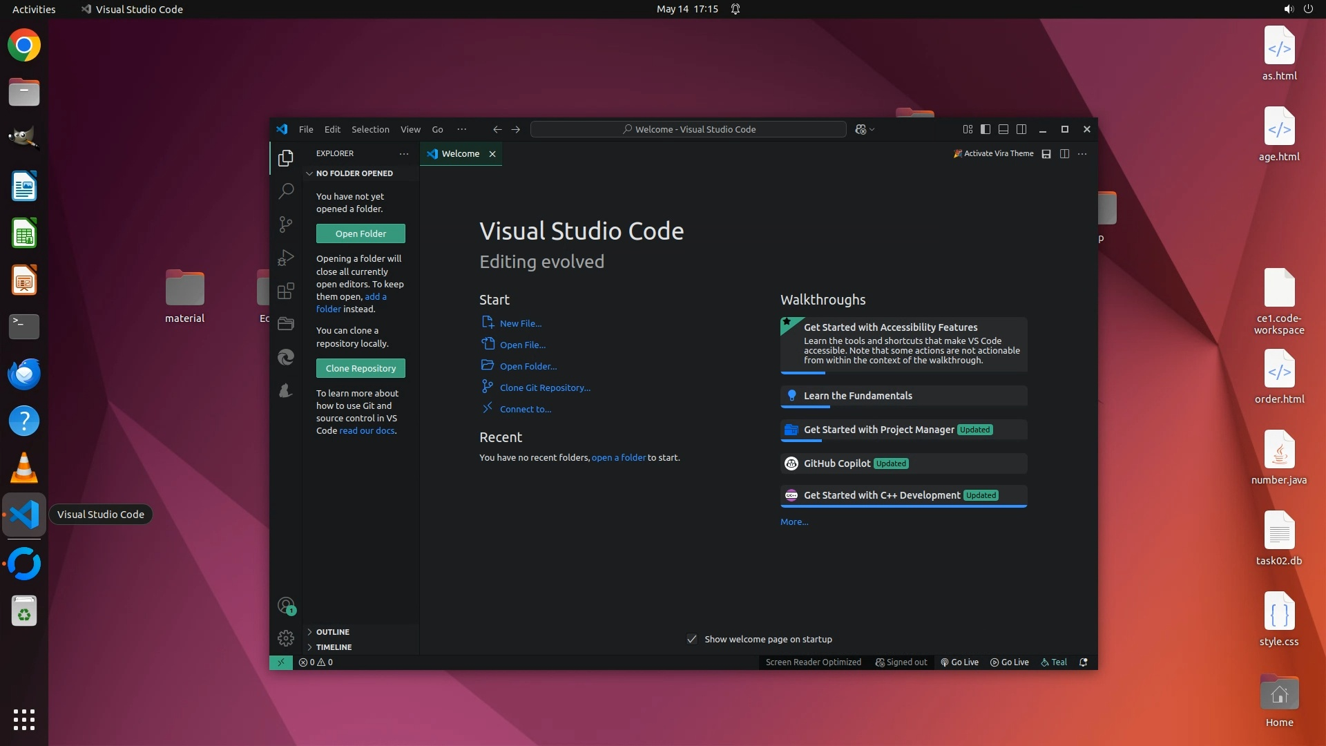Click the Teal color theme status item
The height and width of the screenshot is (746, 1326).
click(1054, 662)
